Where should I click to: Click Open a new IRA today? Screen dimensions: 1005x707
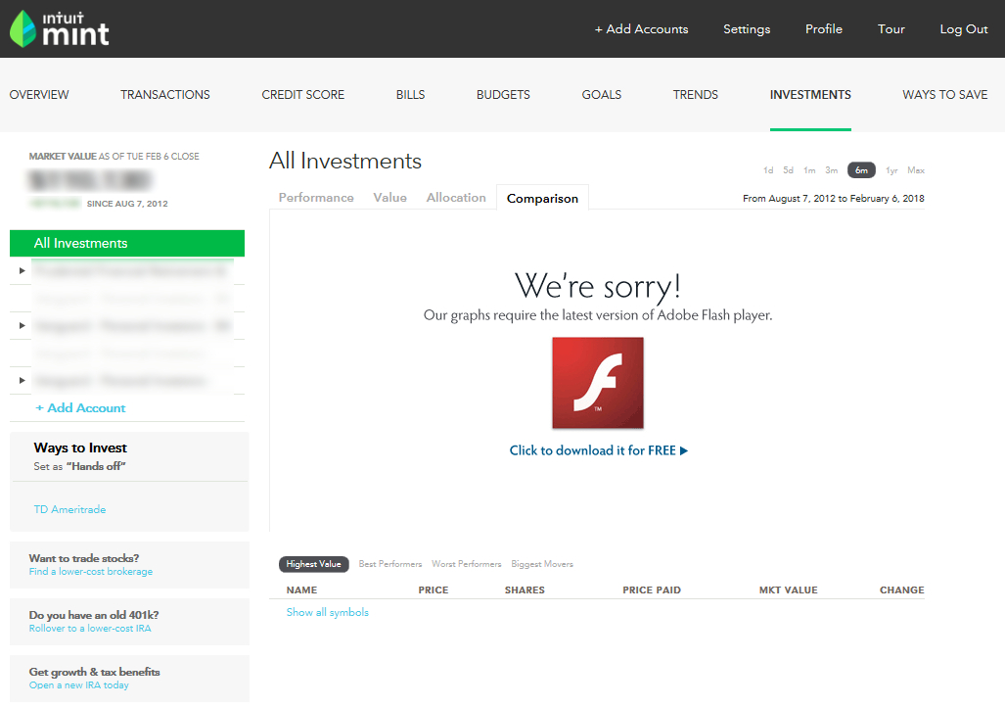[x=79, y=685]
